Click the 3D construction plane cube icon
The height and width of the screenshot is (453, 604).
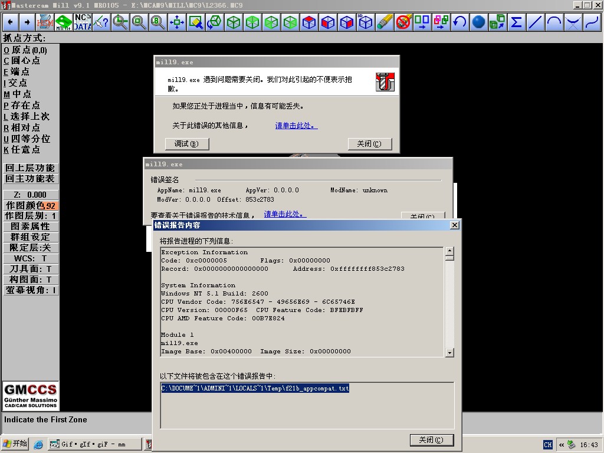tap(366, 22)
